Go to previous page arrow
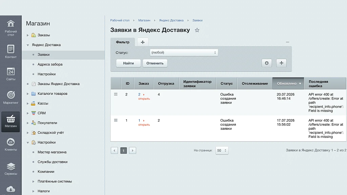Image resolution: width=347 pixels, height=195 pixels. pyautogui.click(x=115, y=151)
